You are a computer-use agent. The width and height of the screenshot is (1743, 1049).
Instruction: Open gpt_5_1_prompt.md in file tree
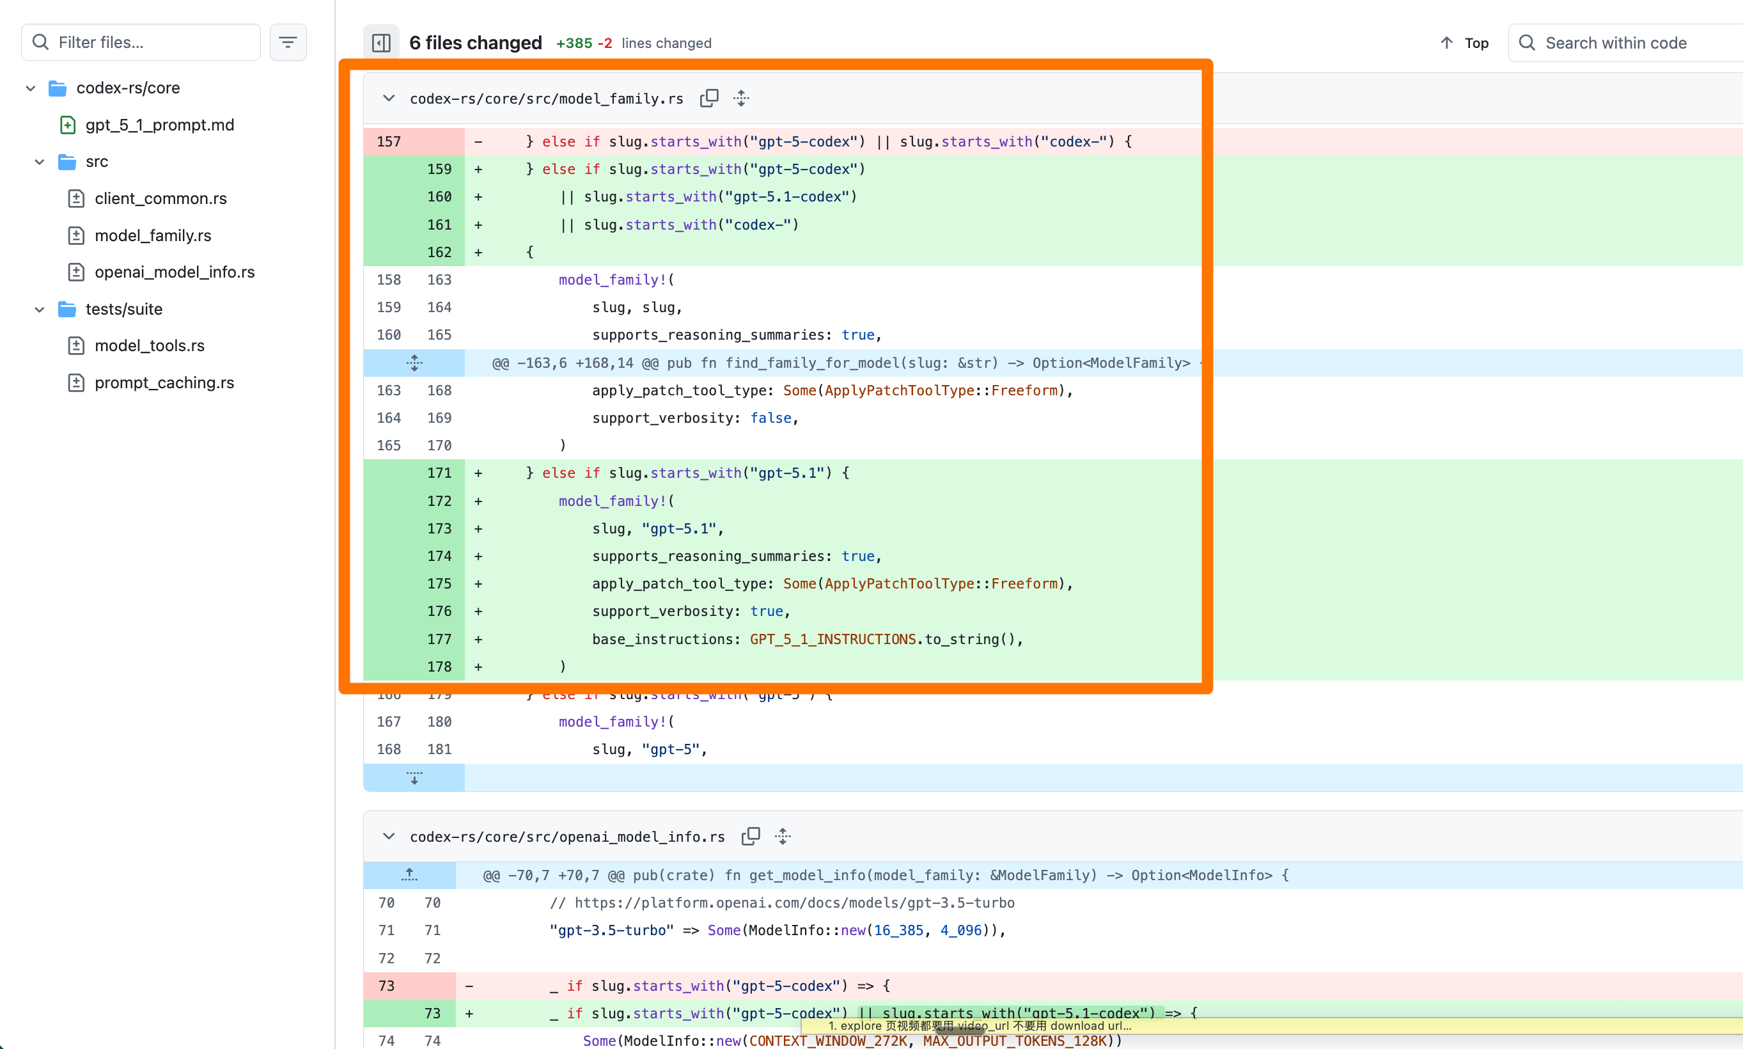point(159,125)
